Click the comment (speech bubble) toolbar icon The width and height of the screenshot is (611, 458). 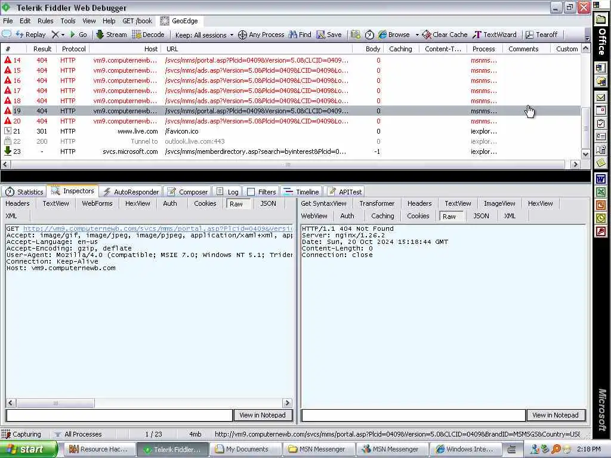(7, 34)
